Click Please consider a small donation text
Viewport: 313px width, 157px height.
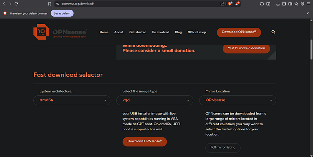coord(159,51)
